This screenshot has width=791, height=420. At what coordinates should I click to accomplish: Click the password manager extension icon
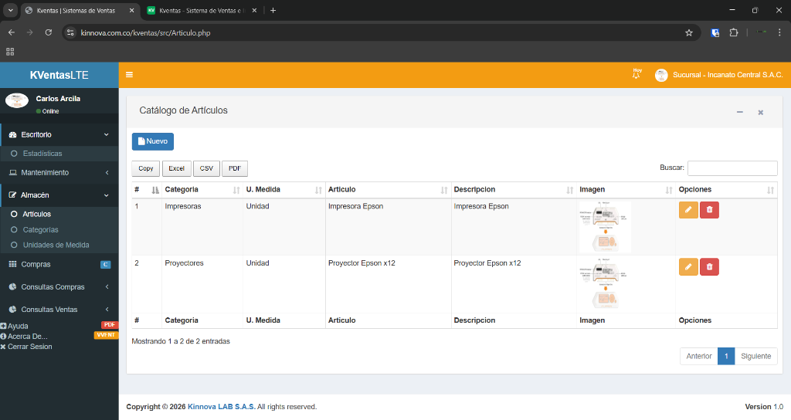pyautogui.click(x=715, y=32)
